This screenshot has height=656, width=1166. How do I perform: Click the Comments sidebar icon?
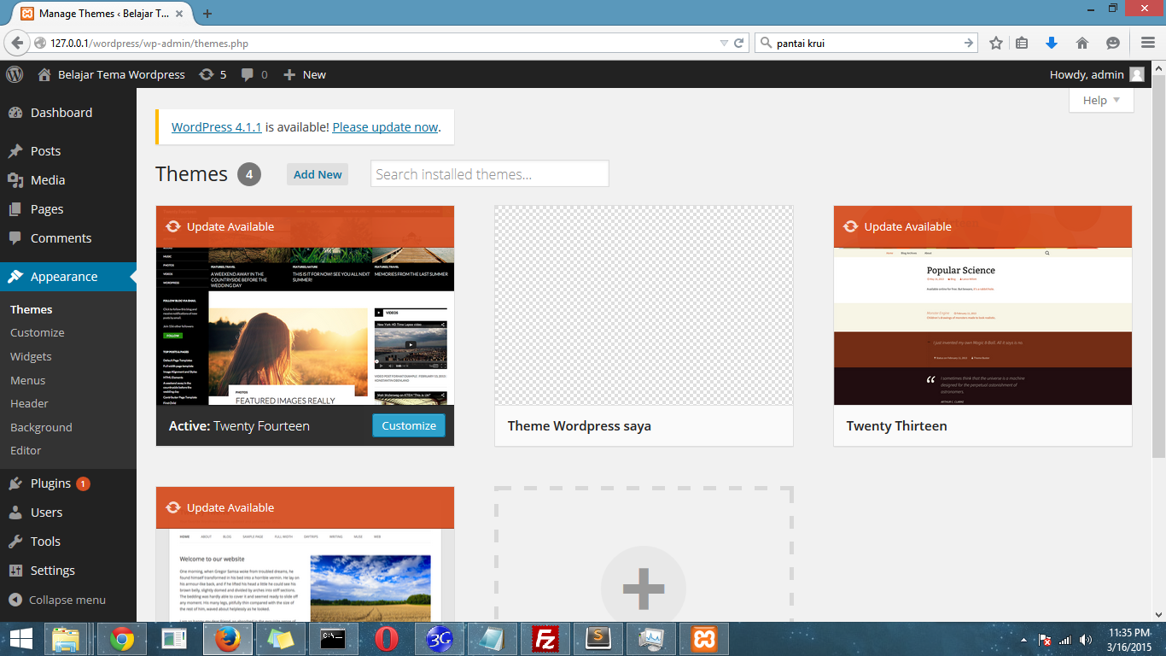pyautogui.click(x=15, y=238)
